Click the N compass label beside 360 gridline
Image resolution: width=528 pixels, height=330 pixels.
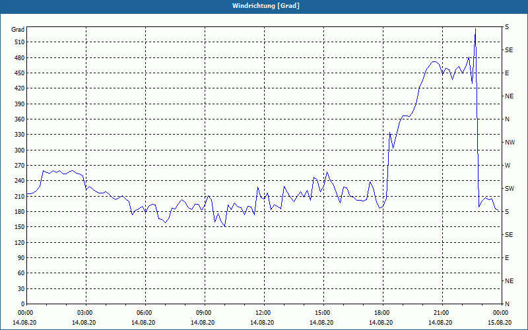pyautogui.click(x=508, y=119)
